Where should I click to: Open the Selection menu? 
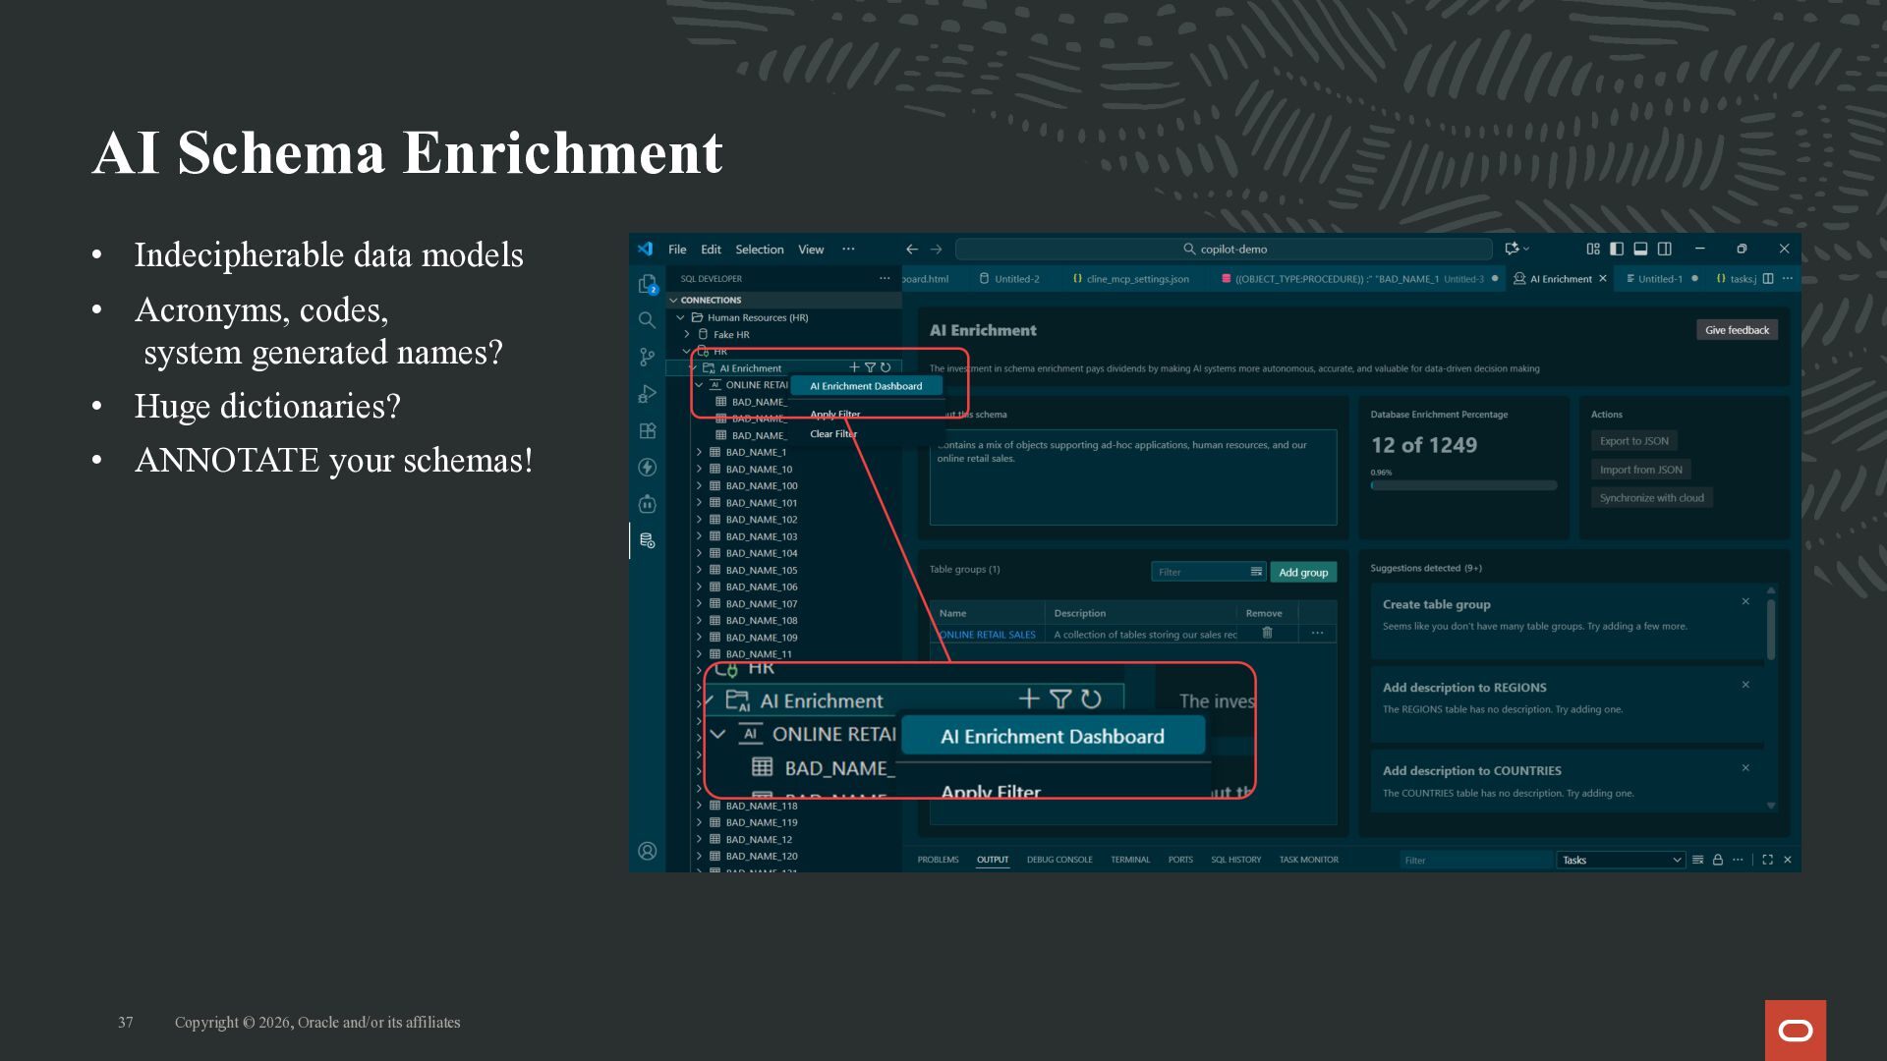coord(760,250)
